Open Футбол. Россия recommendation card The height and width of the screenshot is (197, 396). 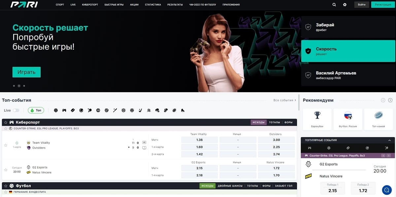(x=348, y=119)
